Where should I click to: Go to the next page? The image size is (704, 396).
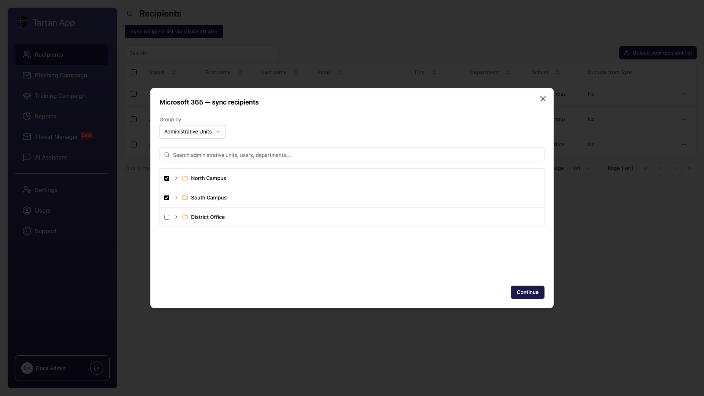[675, 168]
